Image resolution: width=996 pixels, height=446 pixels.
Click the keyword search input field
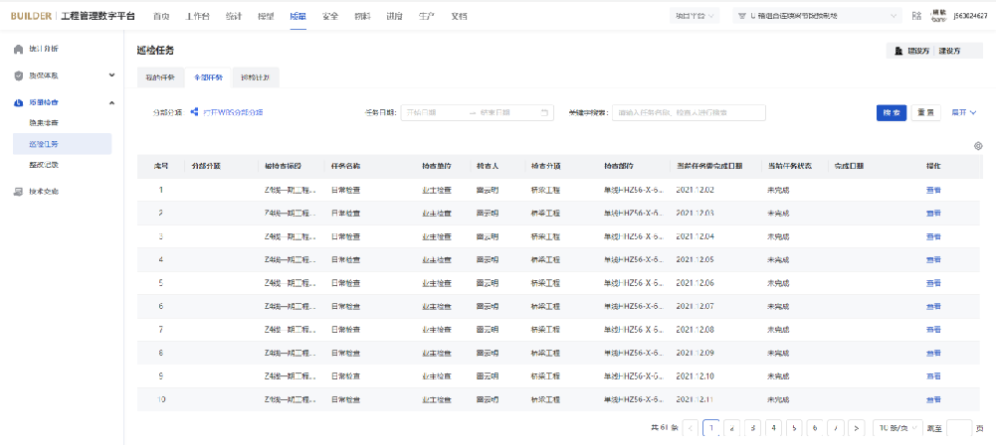[689, 112]
